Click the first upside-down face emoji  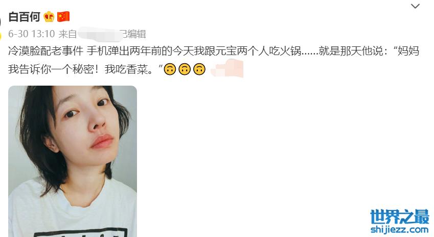click(170, 69)
